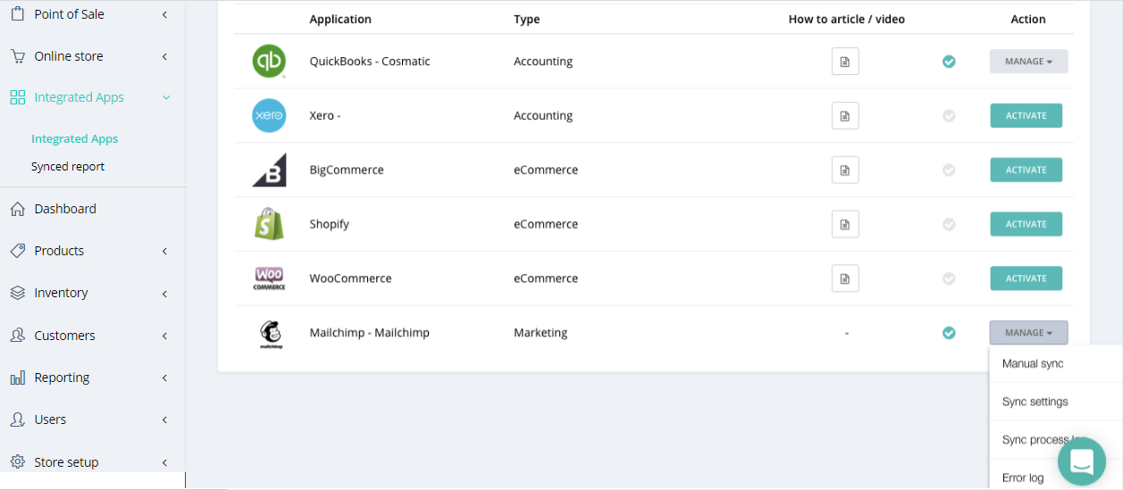This screenshot has width=1123, height=490.
Task: Open the Synced report link
Action: (x=68, y=167)
